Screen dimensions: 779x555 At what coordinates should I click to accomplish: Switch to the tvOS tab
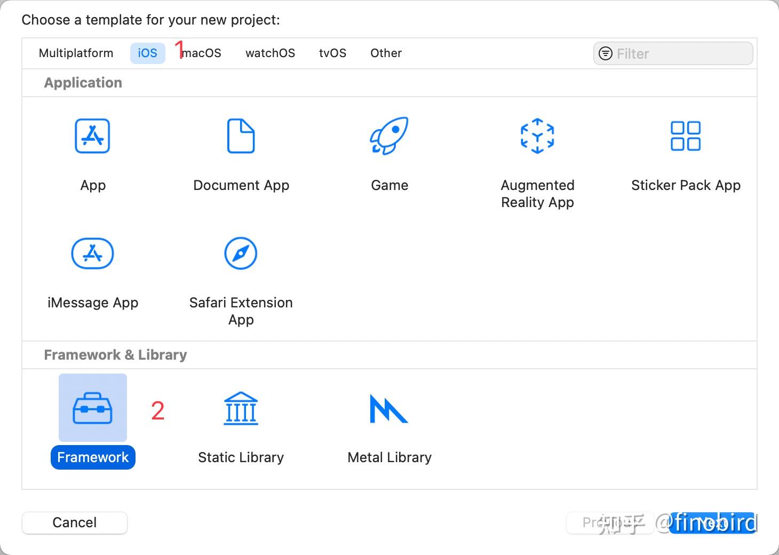click(x=333, y=53)
